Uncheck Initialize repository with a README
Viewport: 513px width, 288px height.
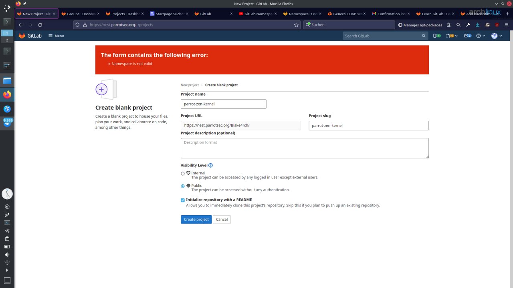click(183, 200)
